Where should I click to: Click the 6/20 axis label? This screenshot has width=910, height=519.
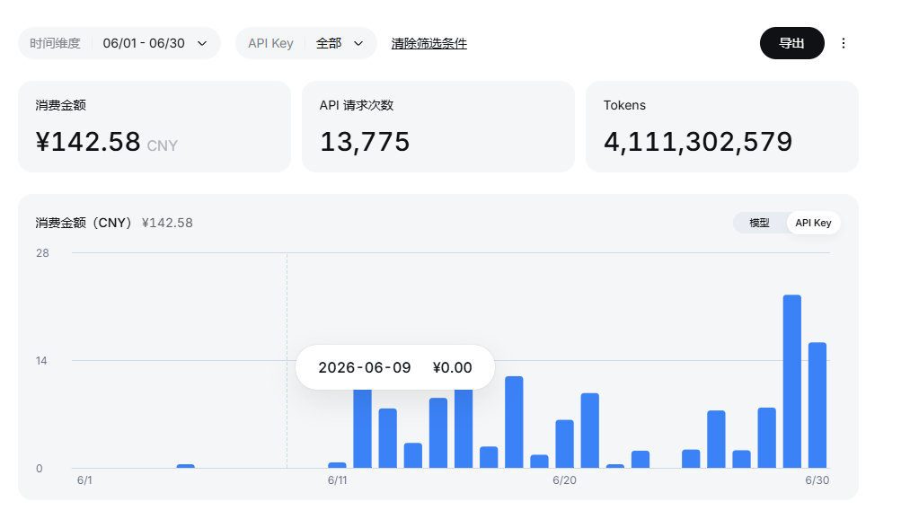point(565,480)
